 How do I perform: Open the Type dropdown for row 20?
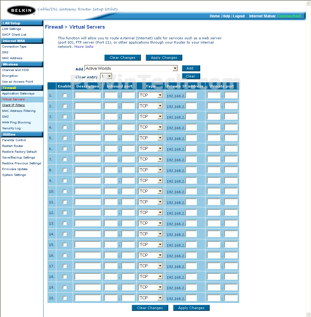[x=151, y=298]
